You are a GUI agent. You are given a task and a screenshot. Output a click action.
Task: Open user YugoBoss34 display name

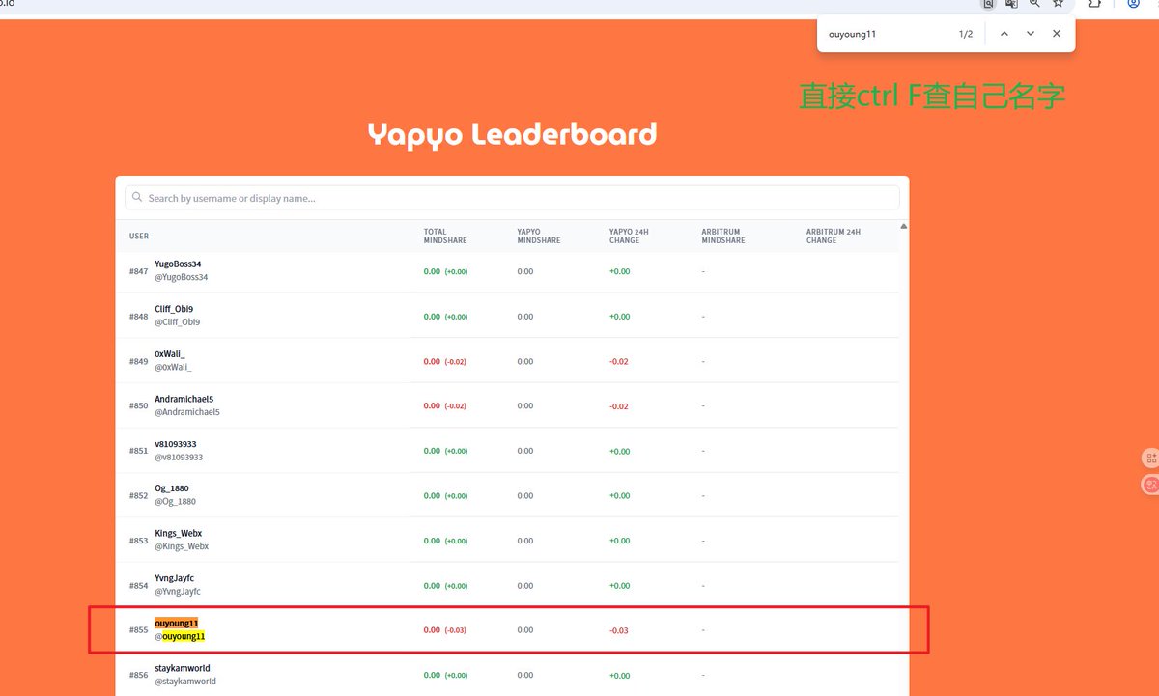point(178,264)
